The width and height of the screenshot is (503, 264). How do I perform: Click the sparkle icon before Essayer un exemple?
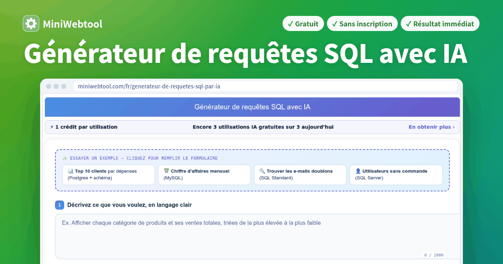click(65, 158)
